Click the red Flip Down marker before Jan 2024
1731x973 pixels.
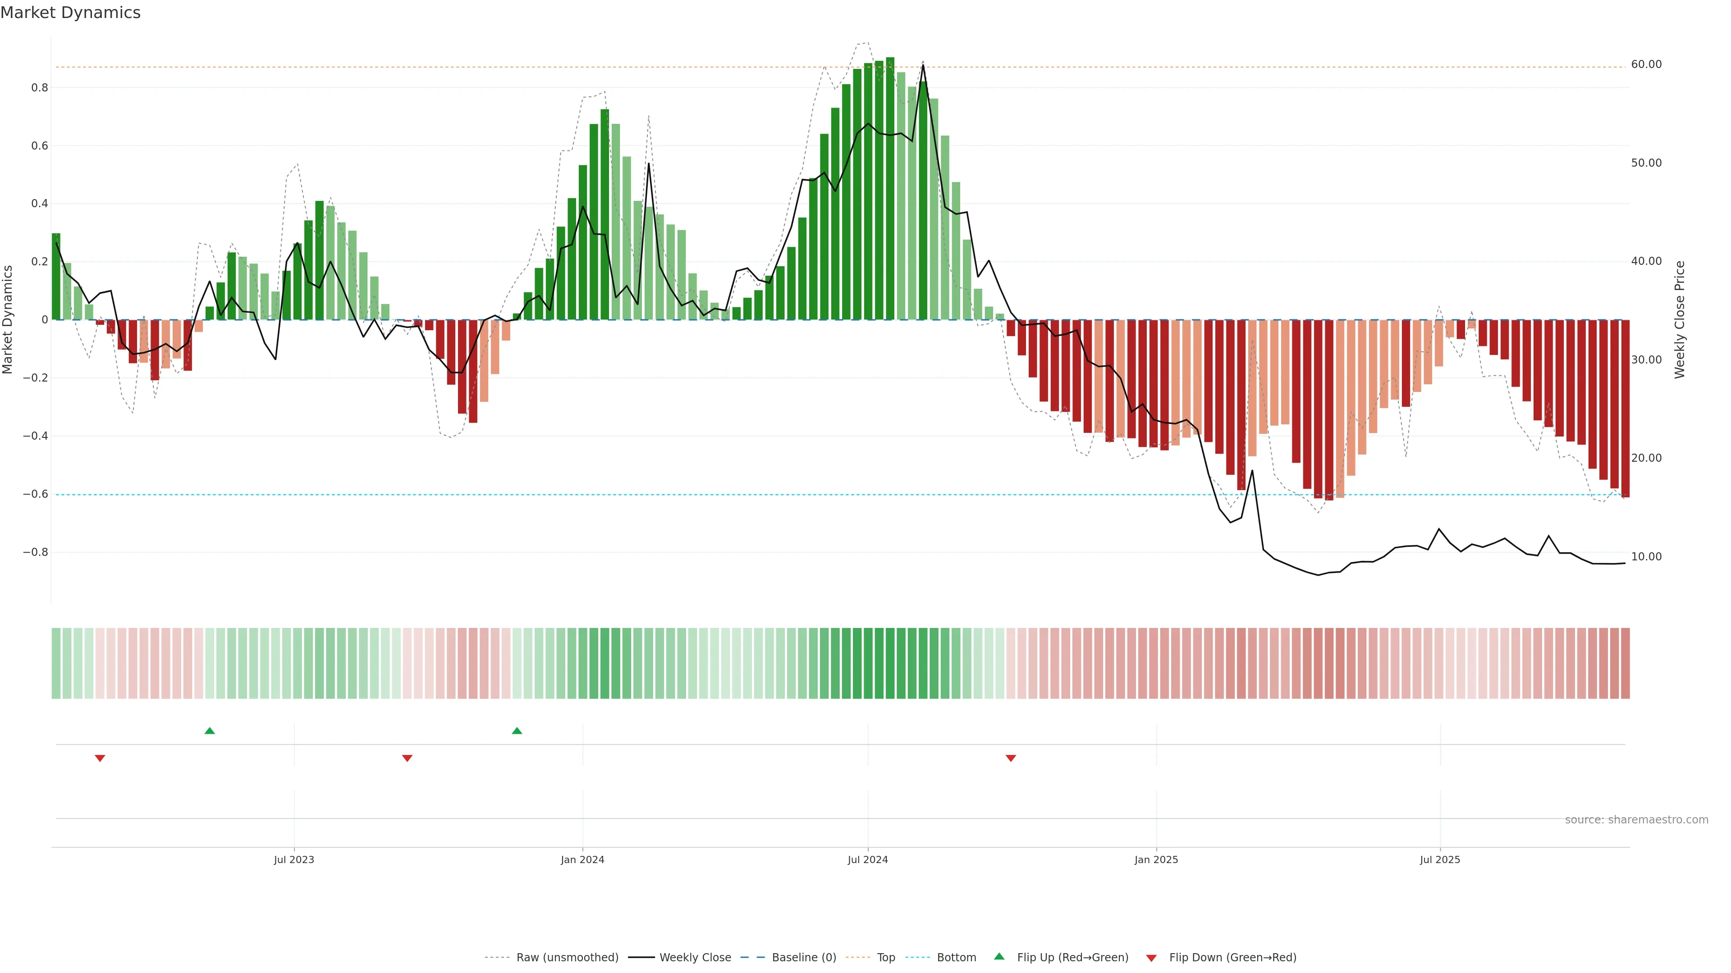(x=407, y=758)
